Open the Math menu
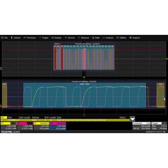The image size is (168, 168). point(96,38)
